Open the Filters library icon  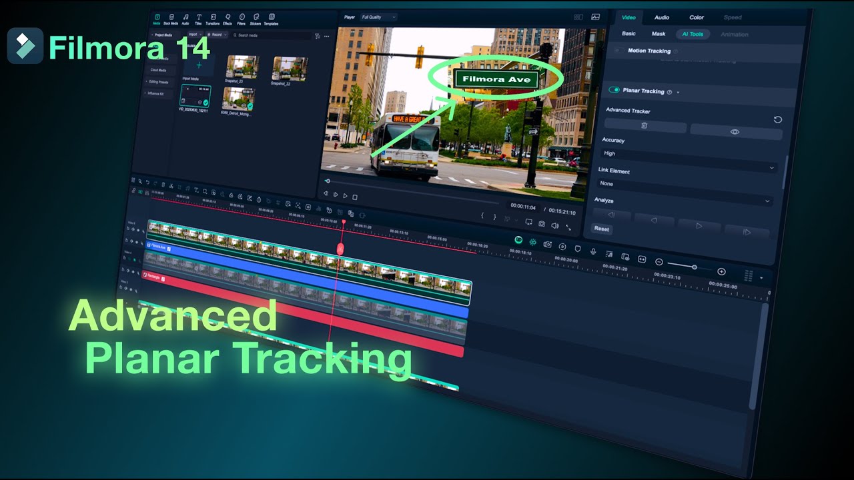242,18
